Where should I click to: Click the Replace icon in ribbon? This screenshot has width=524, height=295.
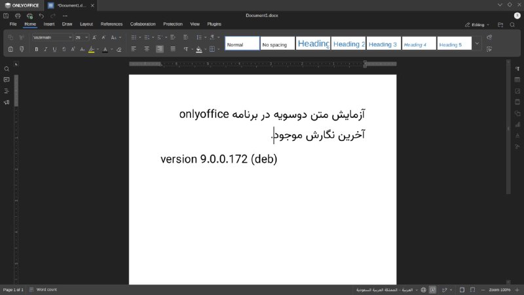tap(489, 37)
